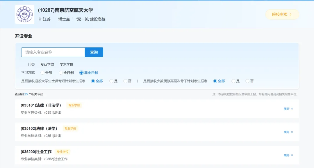Image resolution: width=314 pixels, height=168 pixels.
Task: Click the (035101)法律（非法学） title
Action: point(41,105)
